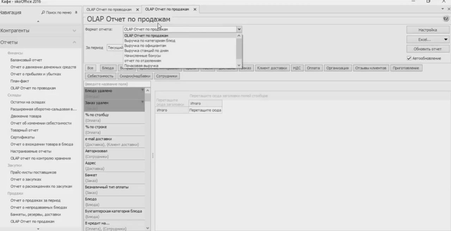Viewport: 451px width, 231px height.
Task: Show "Сотрудники" fields
Action: [167, 76]
